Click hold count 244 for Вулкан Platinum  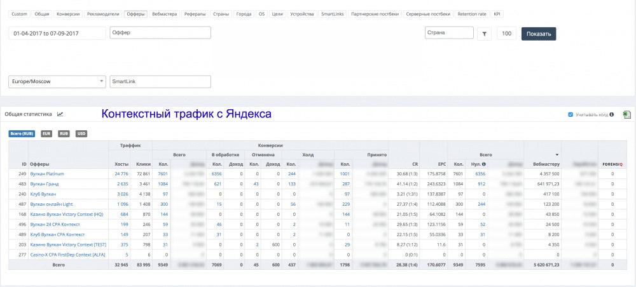coord(292,173)
